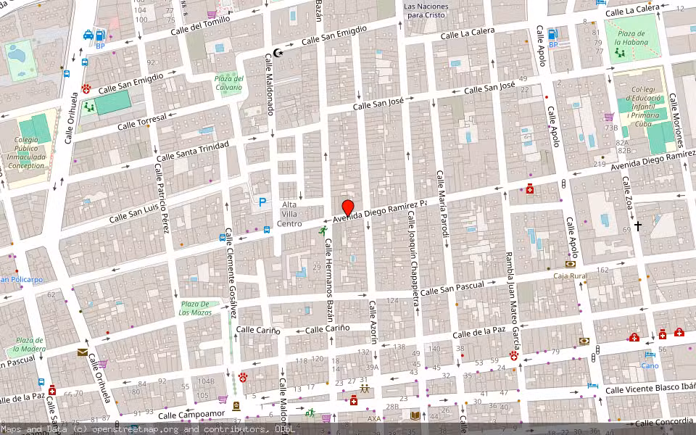
Task: Select the hotel bed icon above Cano
Action: click(650, 355)
